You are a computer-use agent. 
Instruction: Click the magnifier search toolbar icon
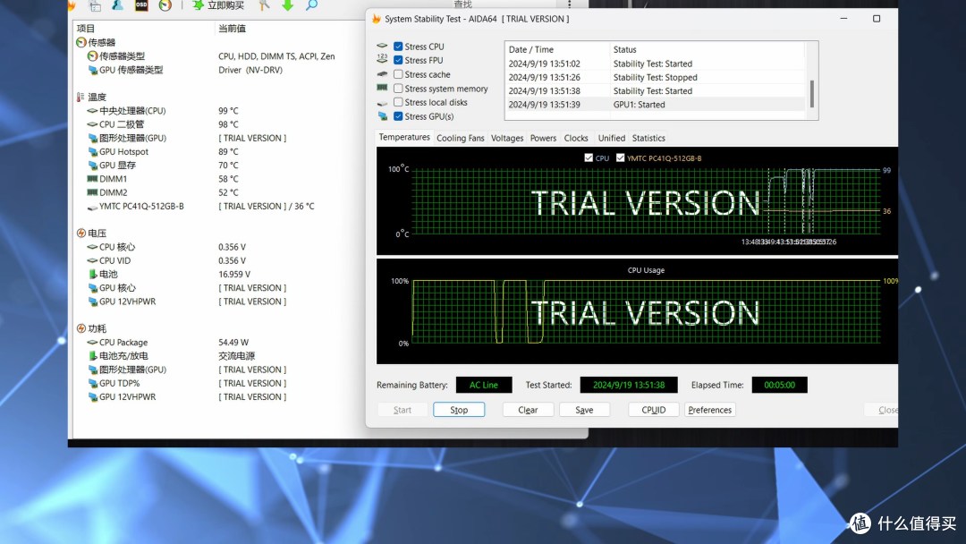[x=312, y=5]
